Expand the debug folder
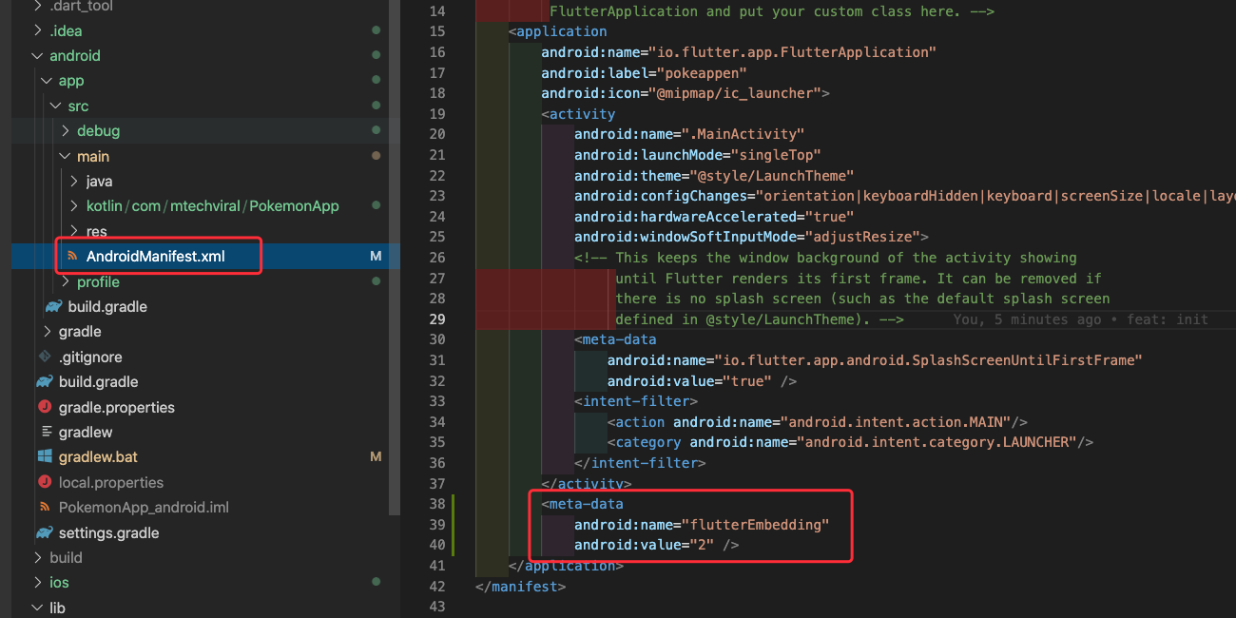Viewport: 1236px width, 618px height. click(x=67, y=130)
